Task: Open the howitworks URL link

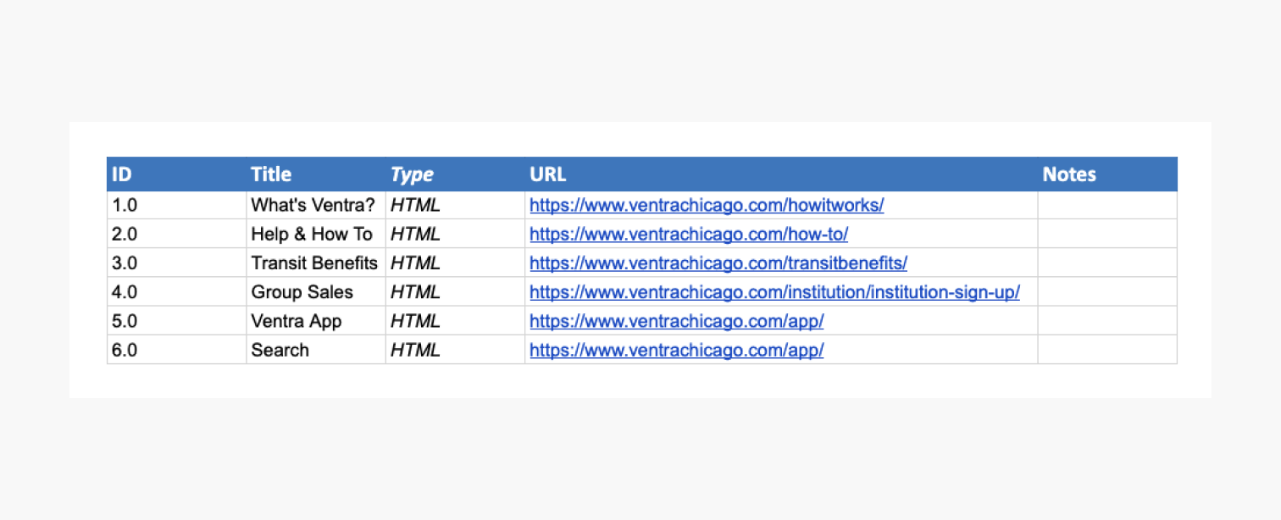Action: 707,205
